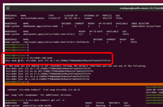The image size is (163, 107).
Task: Click the ubuntu@oersted prompt
Action: tap(14, 100)
